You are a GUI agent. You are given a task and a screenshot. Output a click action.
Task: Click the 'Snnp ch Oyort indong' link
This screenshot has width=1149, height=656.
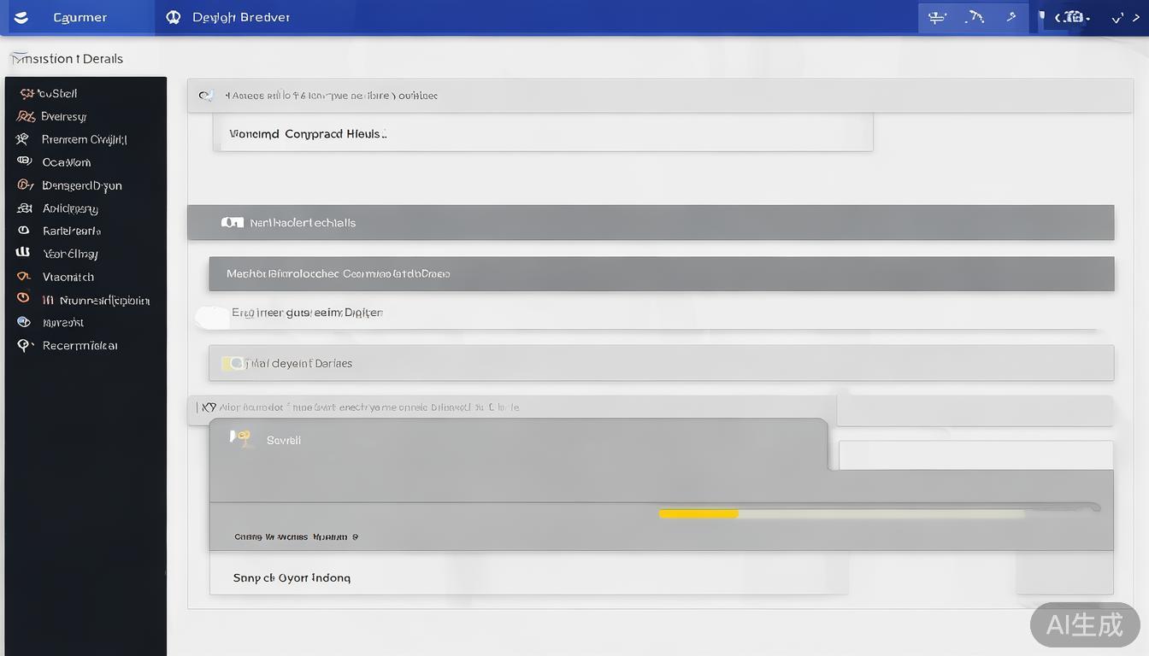(x=292, y=577)
